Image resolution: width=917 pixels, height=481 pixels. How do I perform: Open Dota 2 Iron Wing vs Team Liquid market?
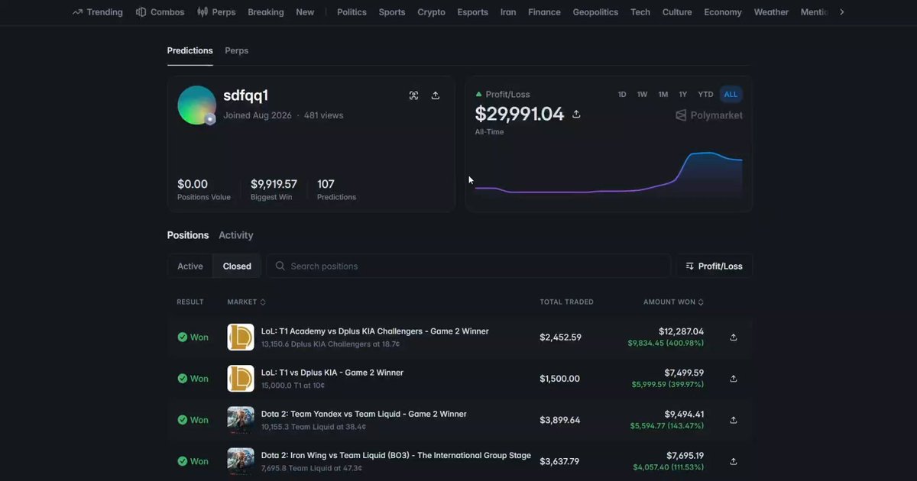(396, 455)
